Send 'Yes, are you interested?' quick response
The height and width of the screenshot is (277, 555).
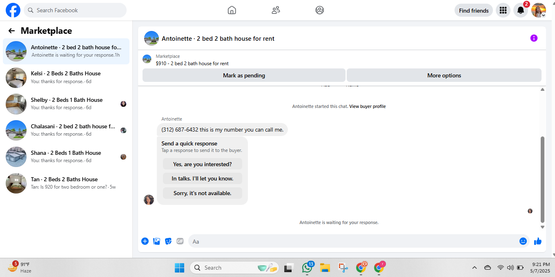pyautogui.click(x=203, y=164)
